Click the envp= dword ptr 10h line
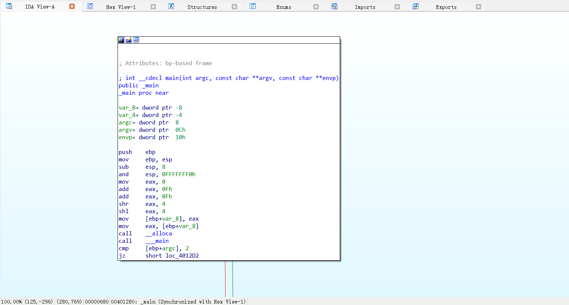 pos(152,137)
